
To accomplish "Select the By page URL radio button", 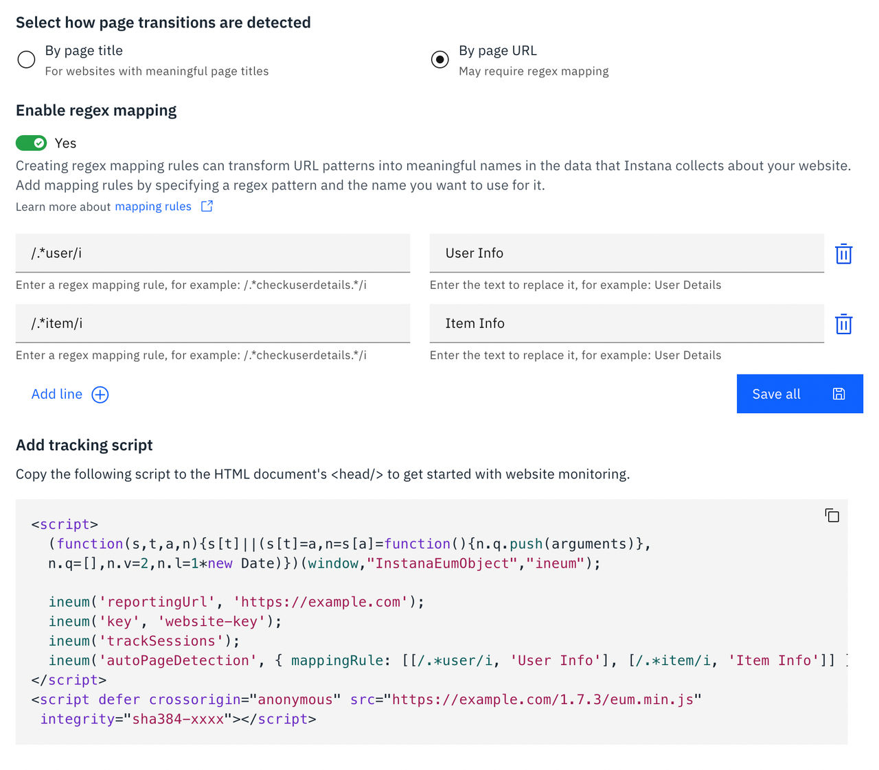I will pos(440,60).
